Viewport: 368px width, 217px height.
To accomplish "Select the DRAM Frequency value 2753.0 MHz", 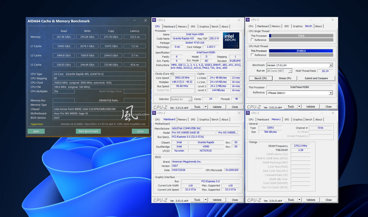I will click(x=300, y=146).
